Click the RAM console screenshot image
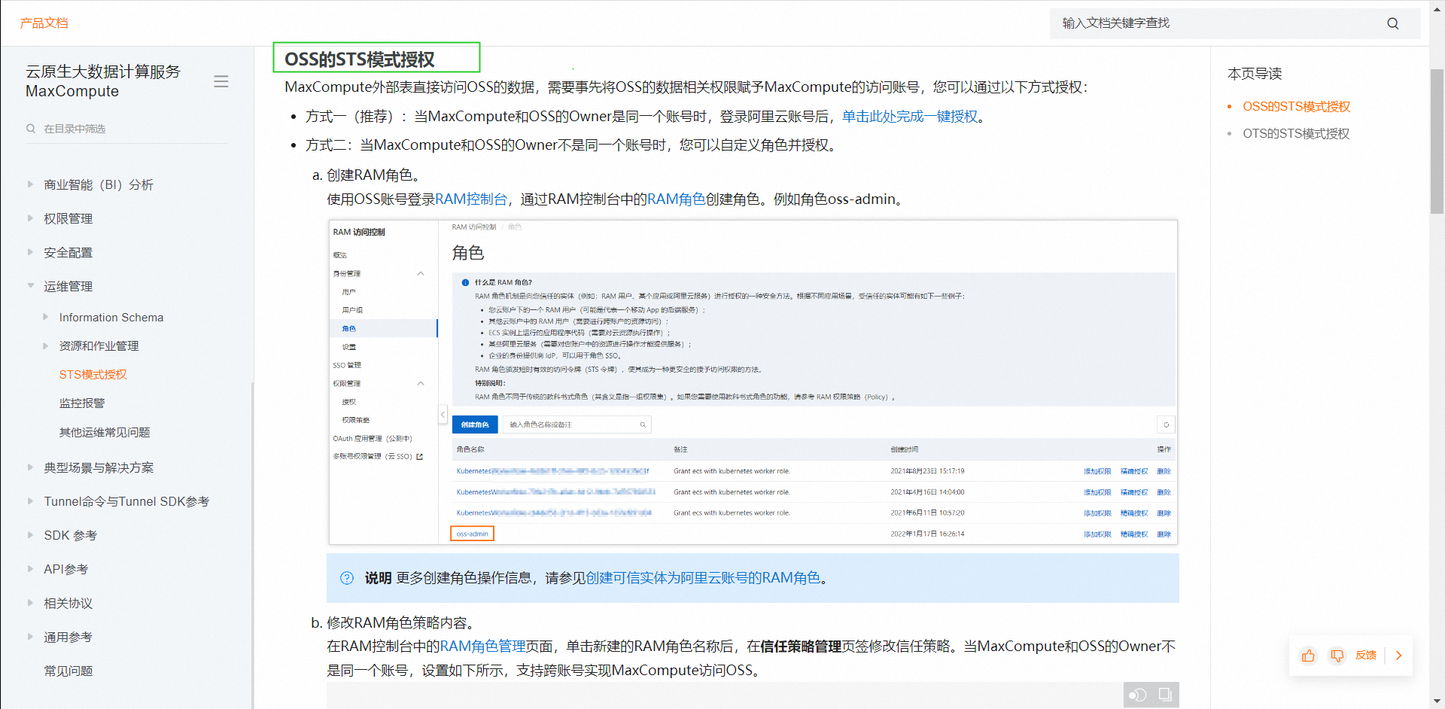The image size is (1445, 709). (x=753, y=382)
